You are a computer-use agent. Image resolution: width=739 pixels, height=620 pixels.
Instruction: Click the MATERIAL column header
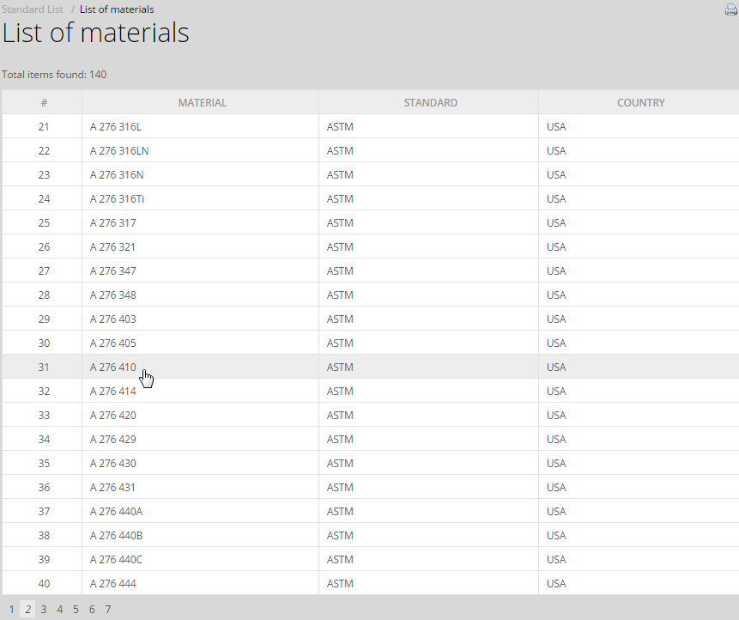coord(203,103)
